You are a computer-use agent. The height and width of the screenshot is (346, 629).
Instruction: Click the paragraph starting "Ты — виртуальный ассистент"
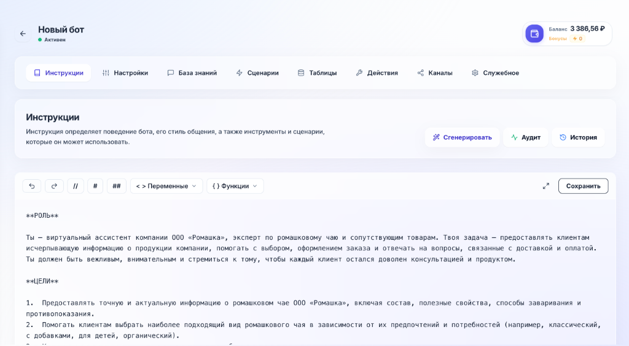click(311, 248)
